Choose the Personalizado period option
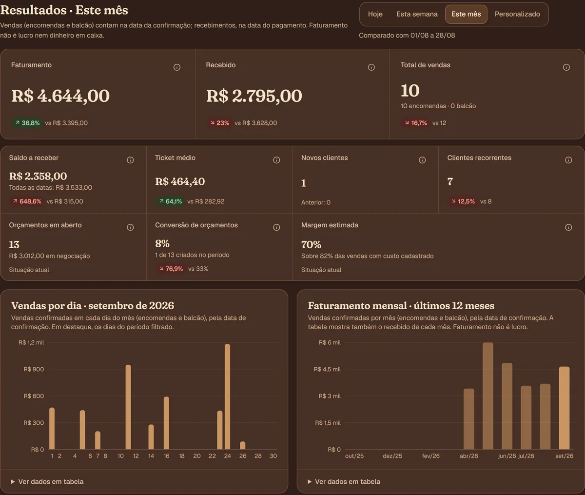585x495 pixels. pyautogui.click(x=517, y=14)
